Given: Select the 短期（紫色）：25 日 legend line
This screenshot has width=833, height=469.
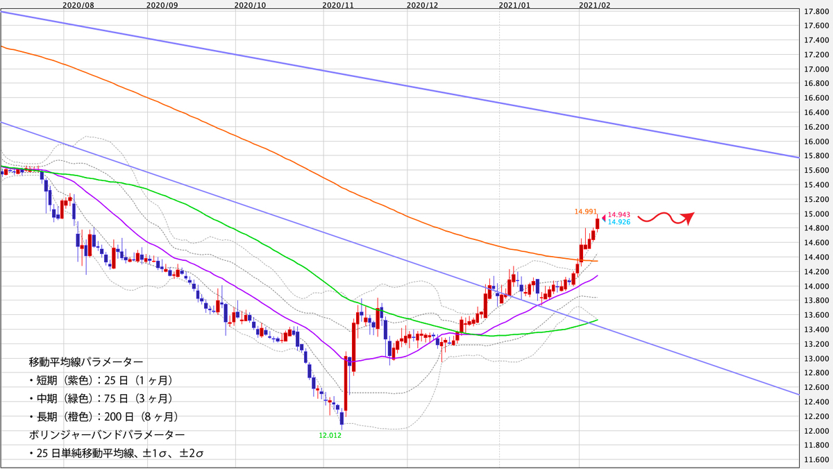Looking at the screenshot, I should pos(101,381).
